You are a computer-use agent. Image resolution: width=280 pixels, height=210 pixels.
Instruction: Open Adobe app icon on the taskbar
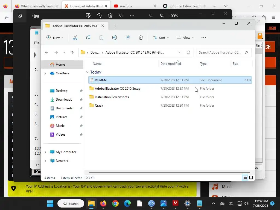(x=175, y=203)
